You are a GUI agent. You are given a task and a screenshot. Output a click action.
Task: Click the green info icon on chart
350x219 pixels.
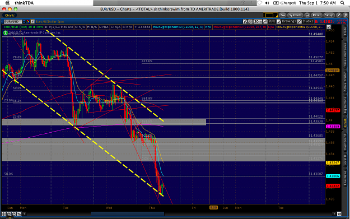6,32
